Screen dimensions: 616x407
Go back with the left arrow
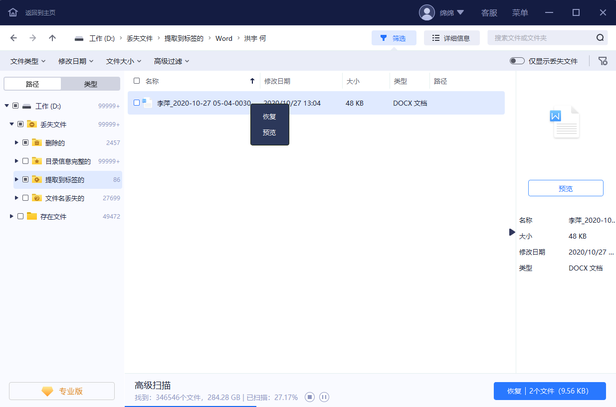[13, 38]
